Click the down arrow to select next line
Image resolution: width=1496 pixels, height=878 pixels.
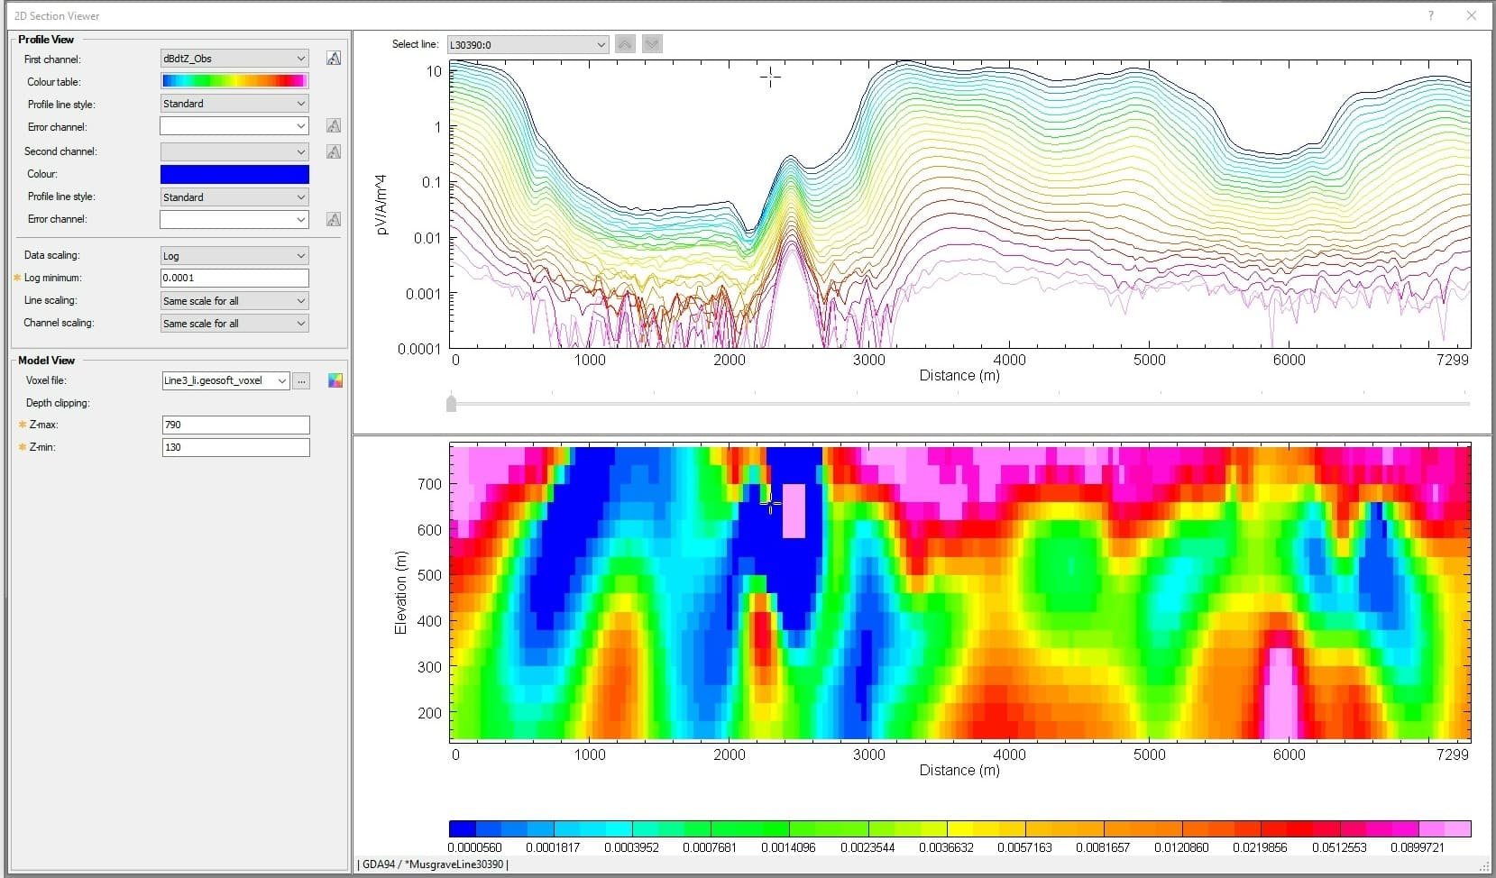point(652,43)
